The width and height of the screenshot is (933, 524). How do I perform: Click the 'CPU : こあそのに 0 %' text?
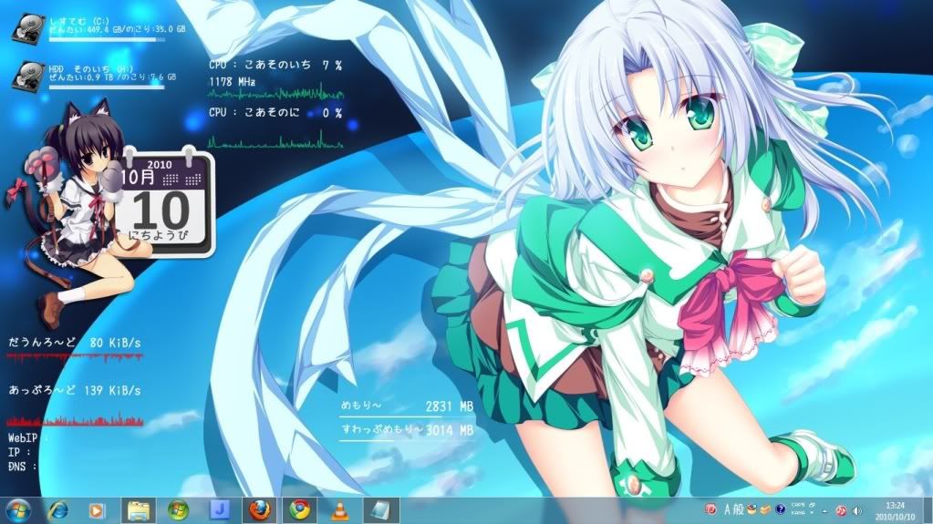[x=276, y=112]
